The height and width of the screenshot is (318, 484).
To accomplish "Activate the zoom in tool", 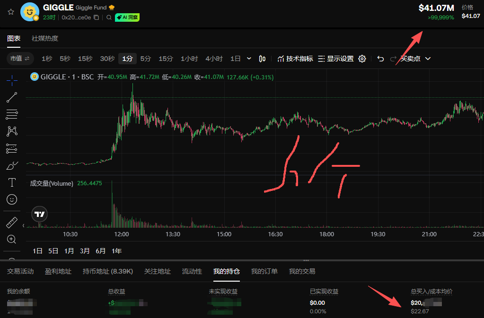I will (12, 239).
